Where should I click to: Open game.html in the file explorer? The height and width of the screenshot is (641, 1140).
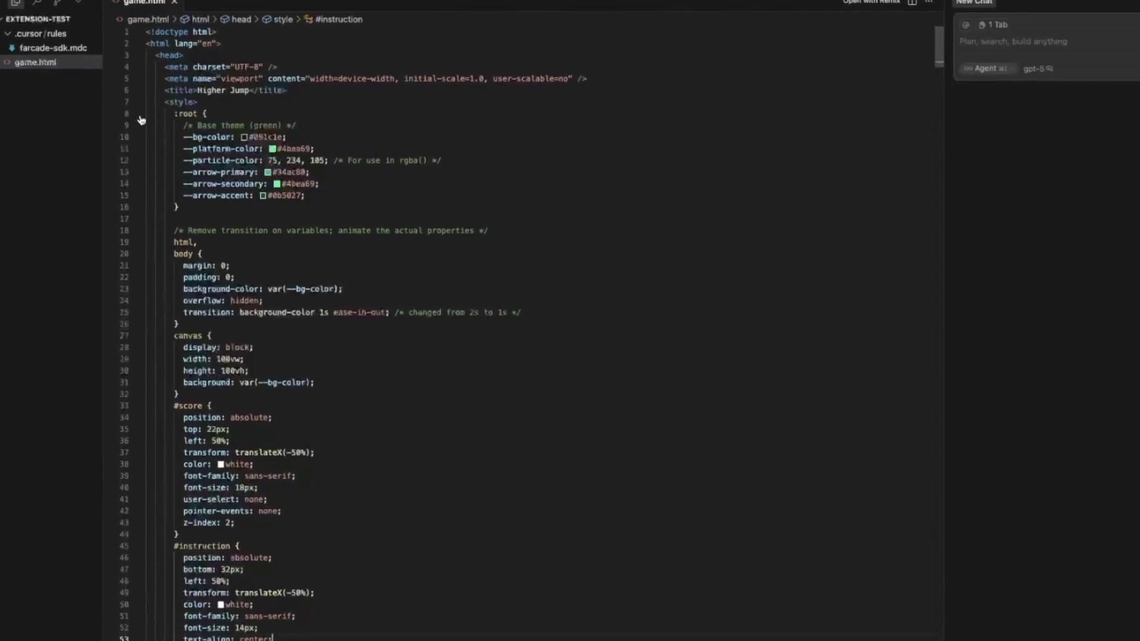point(35,62)
